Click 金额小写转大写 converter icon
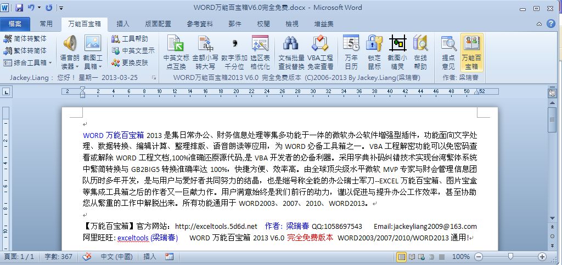This screenshot has width=562, height=265. (x=205, y=51)
